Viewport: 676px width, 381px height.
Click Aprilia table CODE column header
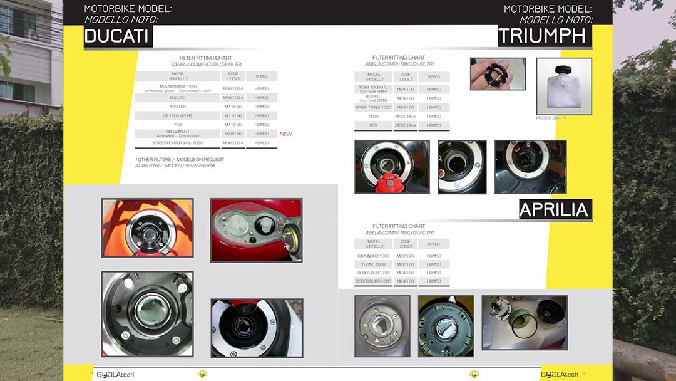click(405, 244)
